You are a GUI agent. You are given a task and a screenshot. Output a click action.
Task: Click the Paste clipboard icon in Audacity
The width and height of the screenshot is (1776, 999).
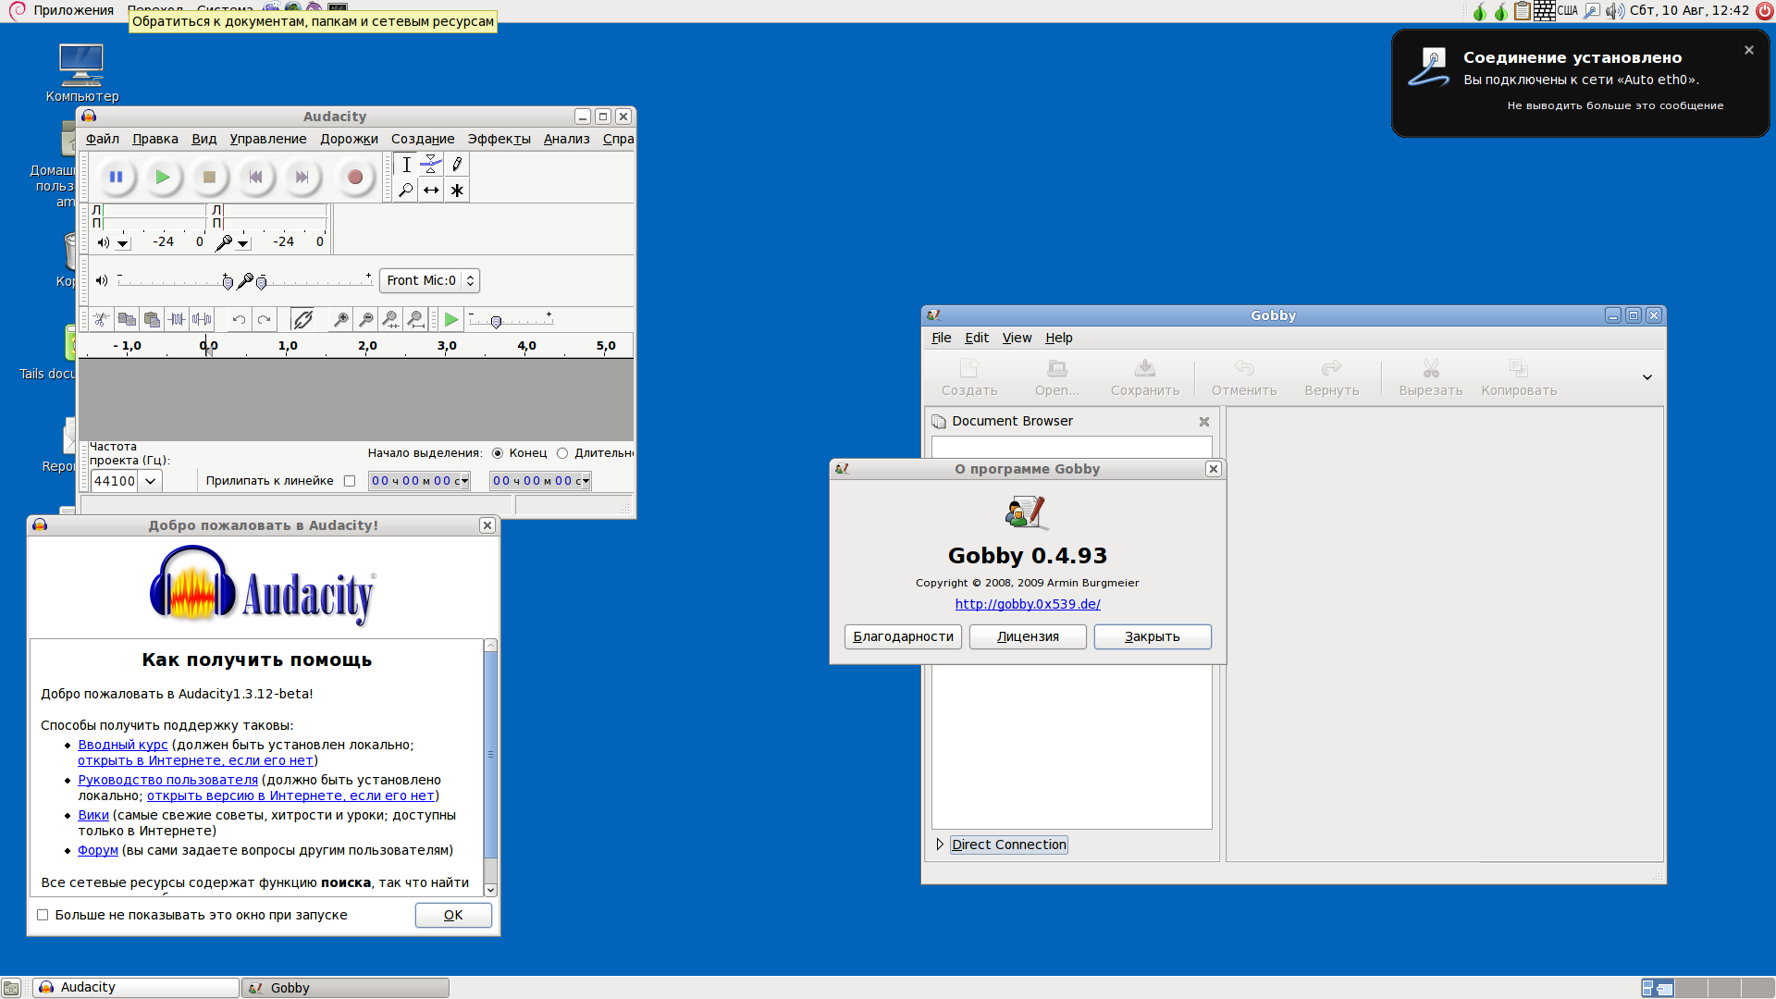click(152, 319)
